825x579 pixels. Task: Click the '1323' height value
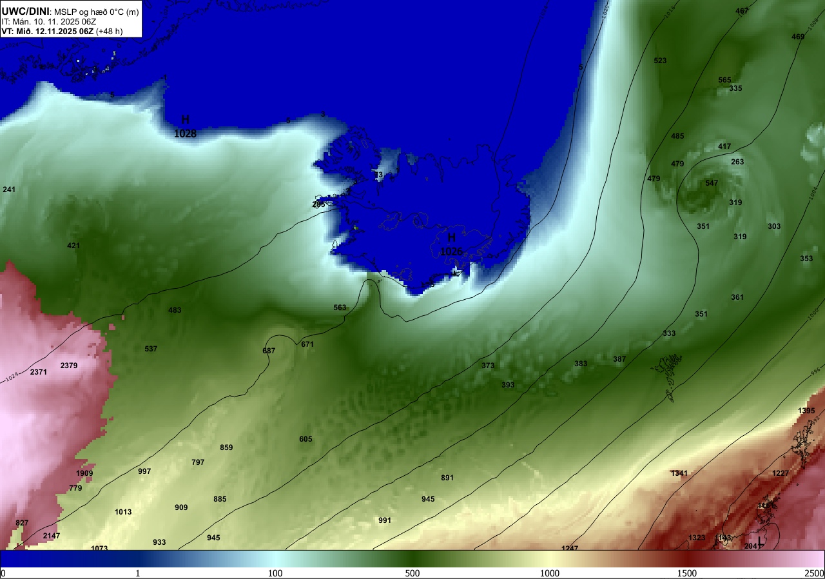tap(697, 538)
